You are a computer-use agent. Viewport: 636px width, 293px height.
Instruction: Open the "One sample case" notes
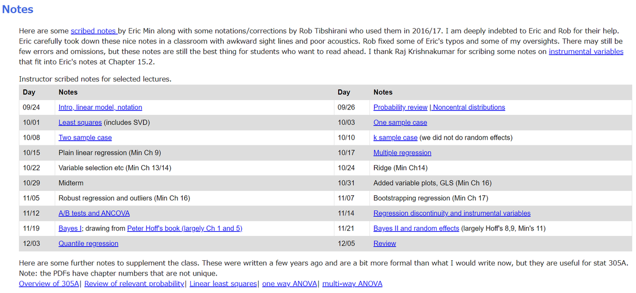pyautogui.click(x=400, y=123)
